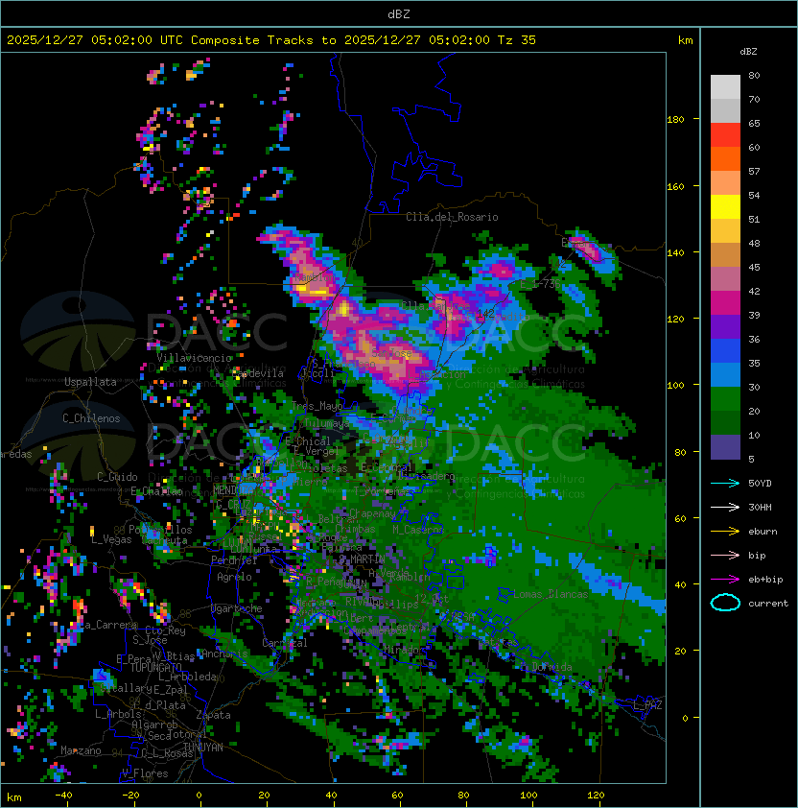This screenshot has width=798, height=808.
Task: Click the white 30HM arrow in legend
Action: pos(725,507)
